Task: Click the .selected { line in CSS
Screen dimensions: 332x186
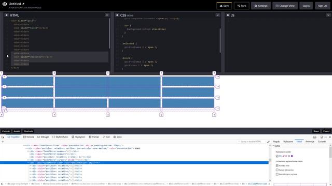Action: coord(129,43)
